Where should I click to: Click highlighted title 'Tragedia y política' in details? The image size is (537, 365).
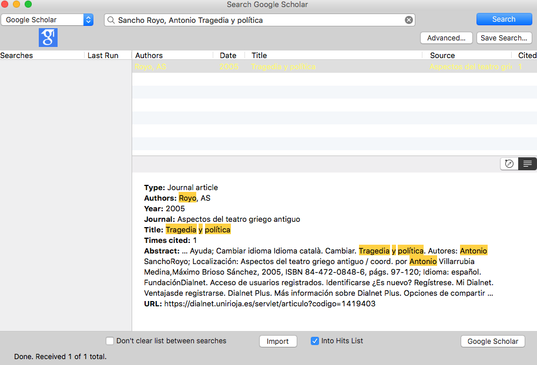tap(198, 229)
